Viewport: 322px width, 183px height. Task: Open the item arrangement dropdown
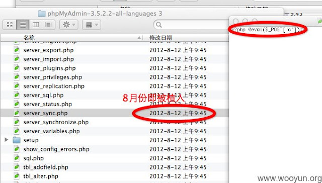(92, 25)
